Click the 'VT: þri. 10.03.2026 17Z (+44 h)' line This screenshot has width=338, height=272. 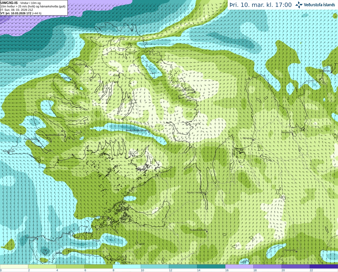click(21, 13)
